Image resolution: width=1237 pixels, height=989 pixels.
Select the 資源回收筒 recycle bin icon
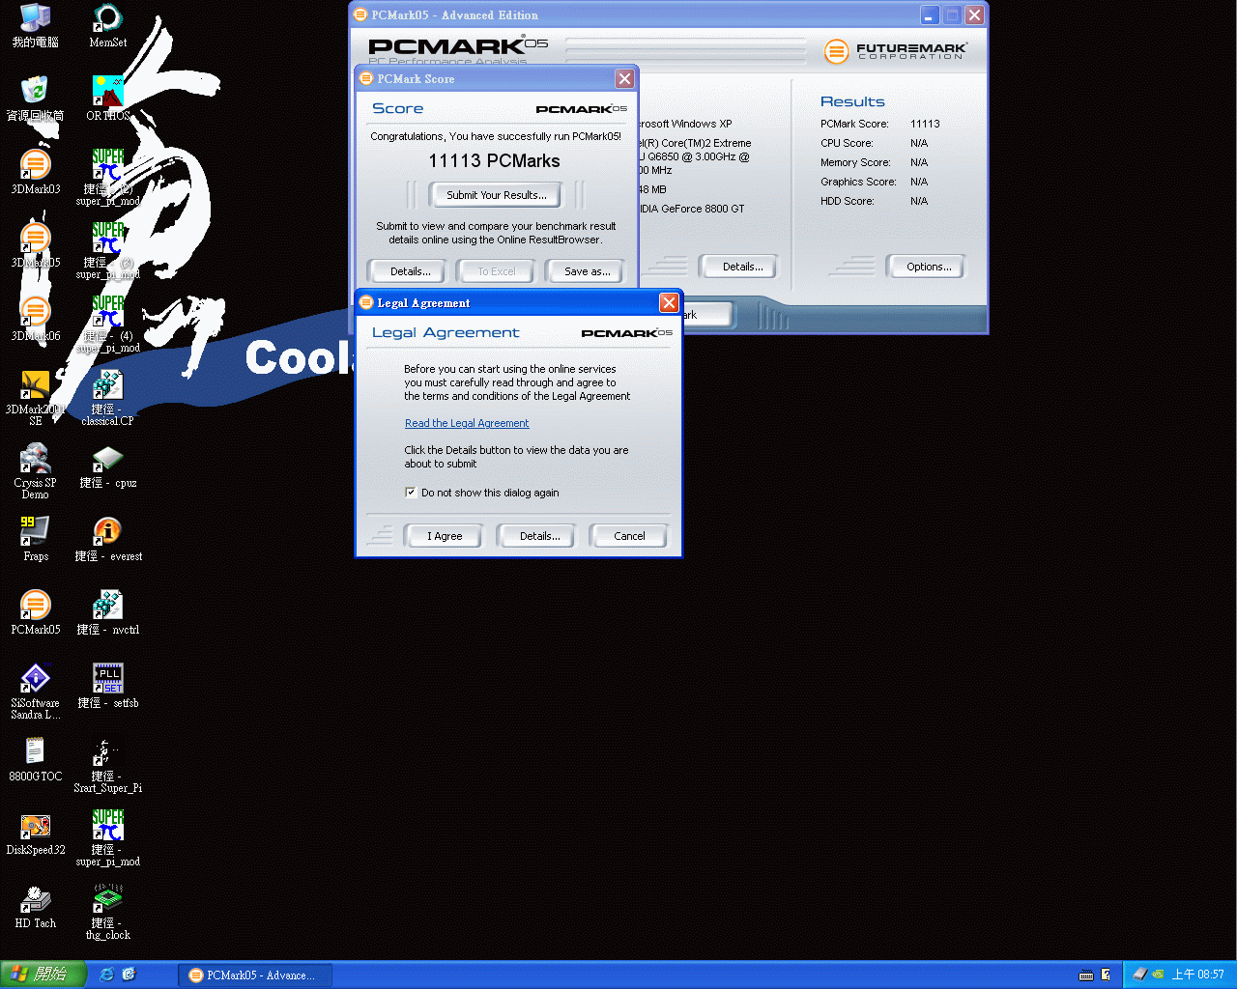(x=36, y=99)
